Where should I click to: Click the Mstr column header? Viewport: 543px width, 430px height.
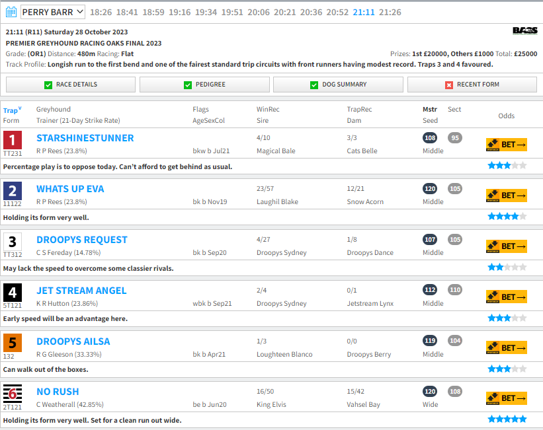(x=430, y=109)
